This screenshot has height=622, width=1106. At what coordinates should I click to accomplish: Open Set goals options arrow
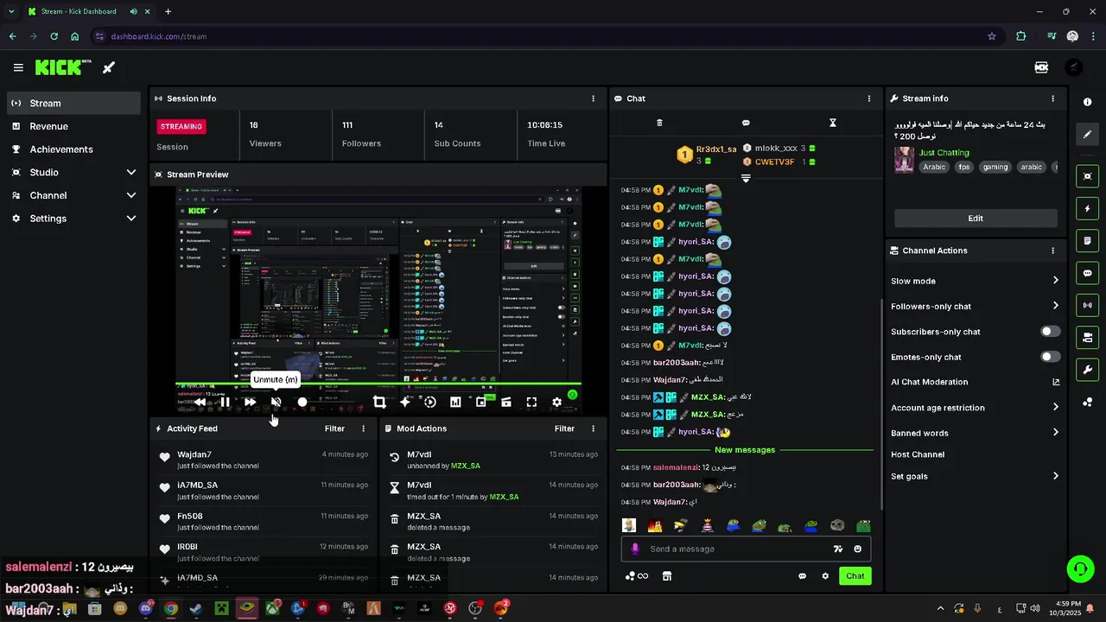click(1056, 476)
